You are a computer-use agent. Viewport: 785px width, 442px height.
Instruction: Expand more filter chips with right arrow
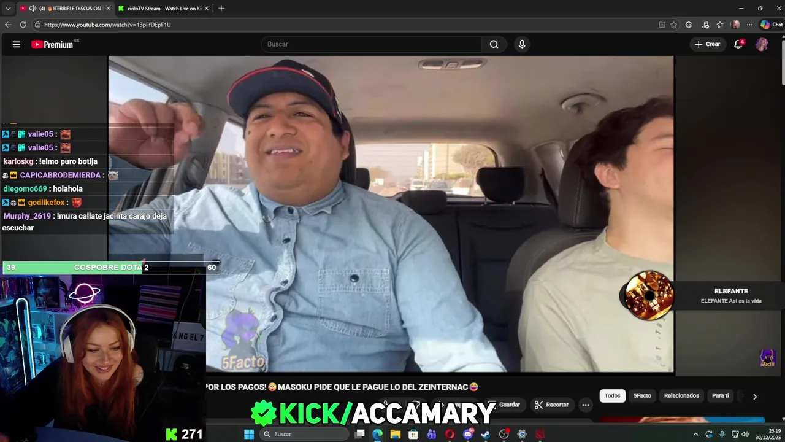coord(755,397)
